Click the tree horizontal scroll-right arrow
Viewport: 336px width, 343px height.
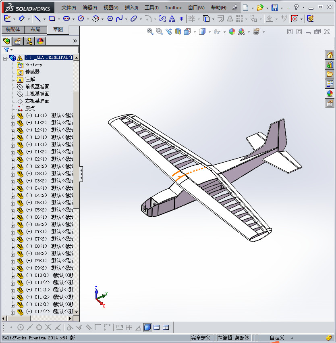pyautogui.click(x=70, y=318)
